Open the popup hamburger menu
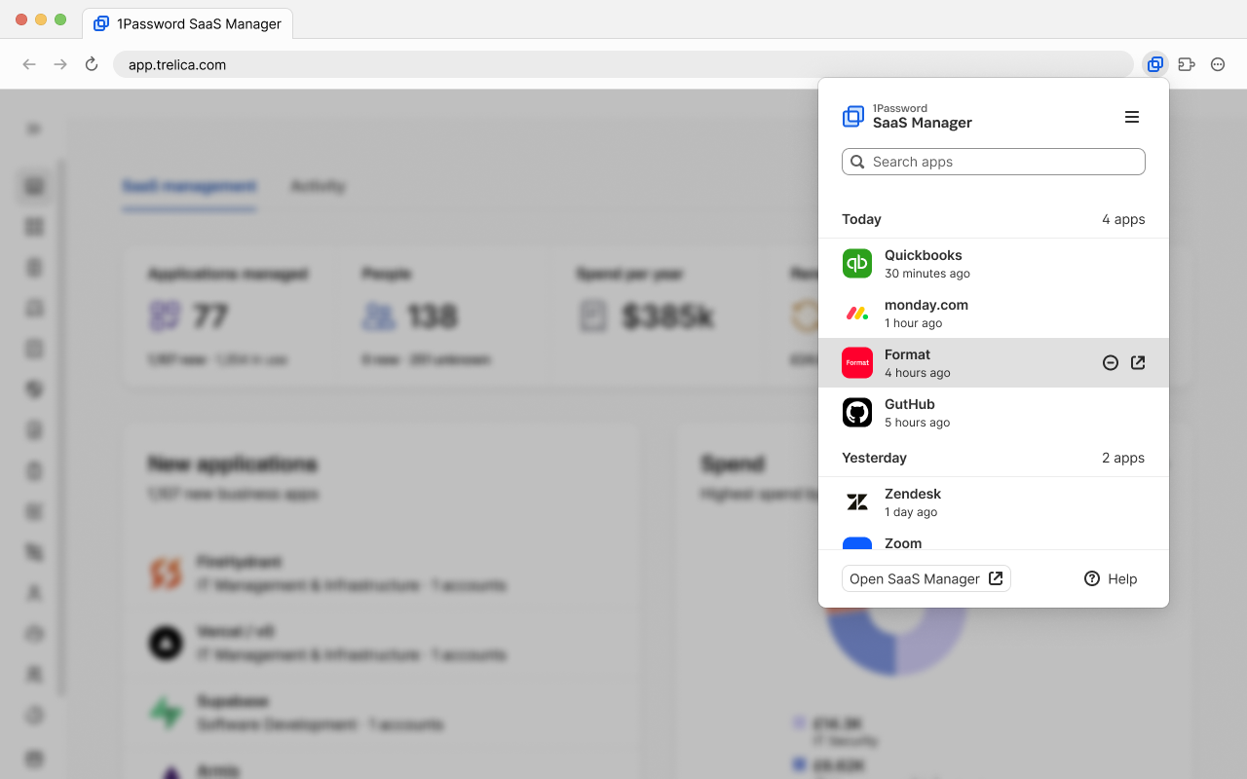The height and width of the screenshot is (779, 1247). coord(1132,117)
